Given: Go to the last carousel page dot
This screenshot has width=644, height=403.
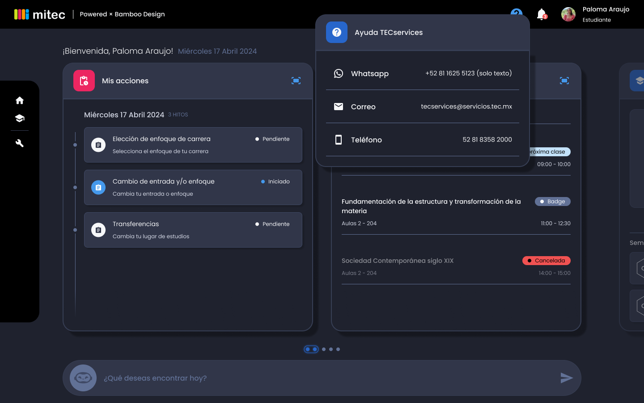Looking at the screenshot, I should [x=338, y=349].
